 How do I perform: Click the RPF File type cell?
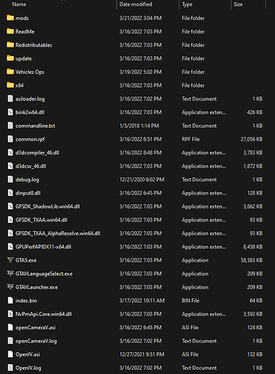[x=191, y=139]
